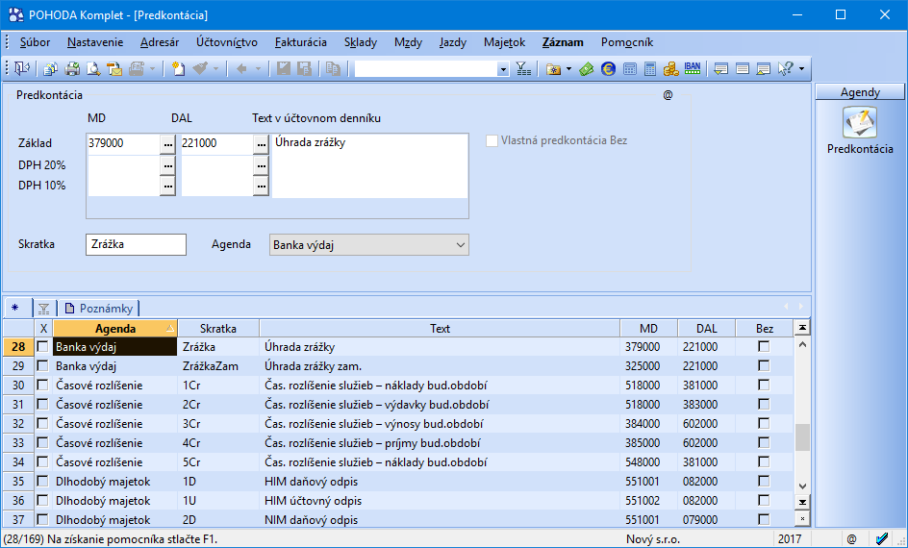Click the Euro currency icon
Screen dimensions: 908x548
pos(608,68)
